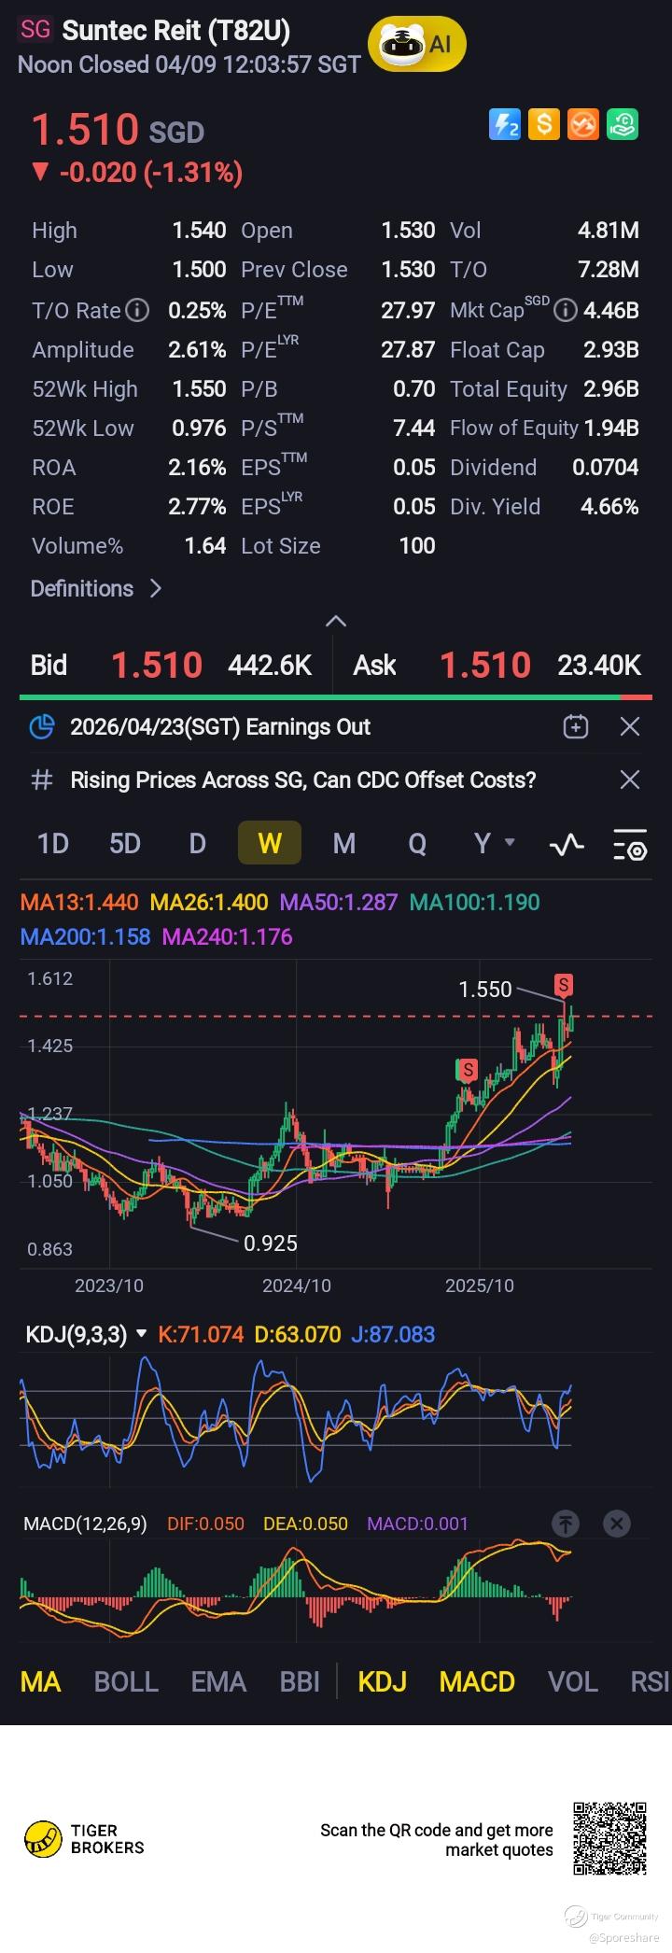Open the earnings pie chart icon
The image size is (672, 1953).
pos(42,726)
